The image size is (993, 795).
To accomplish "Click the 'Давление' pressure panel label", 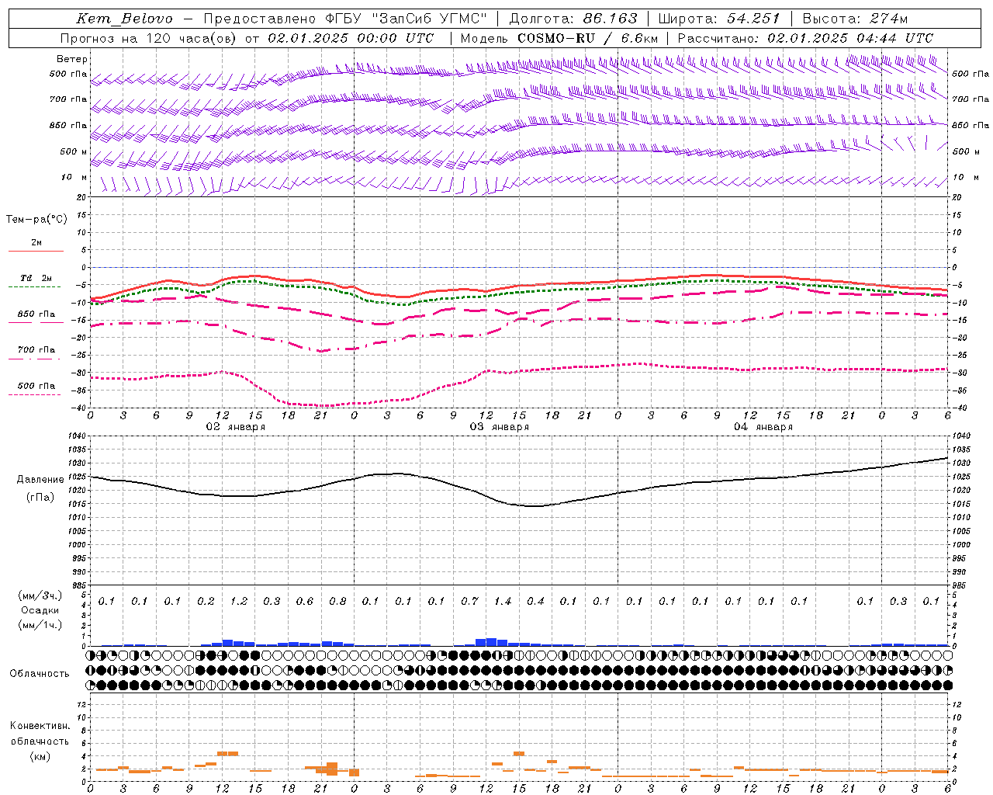I will click(x=40, y=480).
